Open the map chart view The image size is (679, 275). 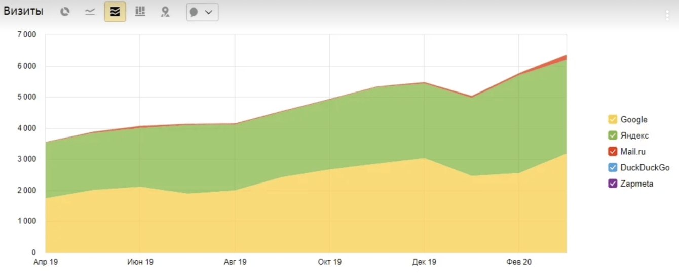click(x=165, y=12)
